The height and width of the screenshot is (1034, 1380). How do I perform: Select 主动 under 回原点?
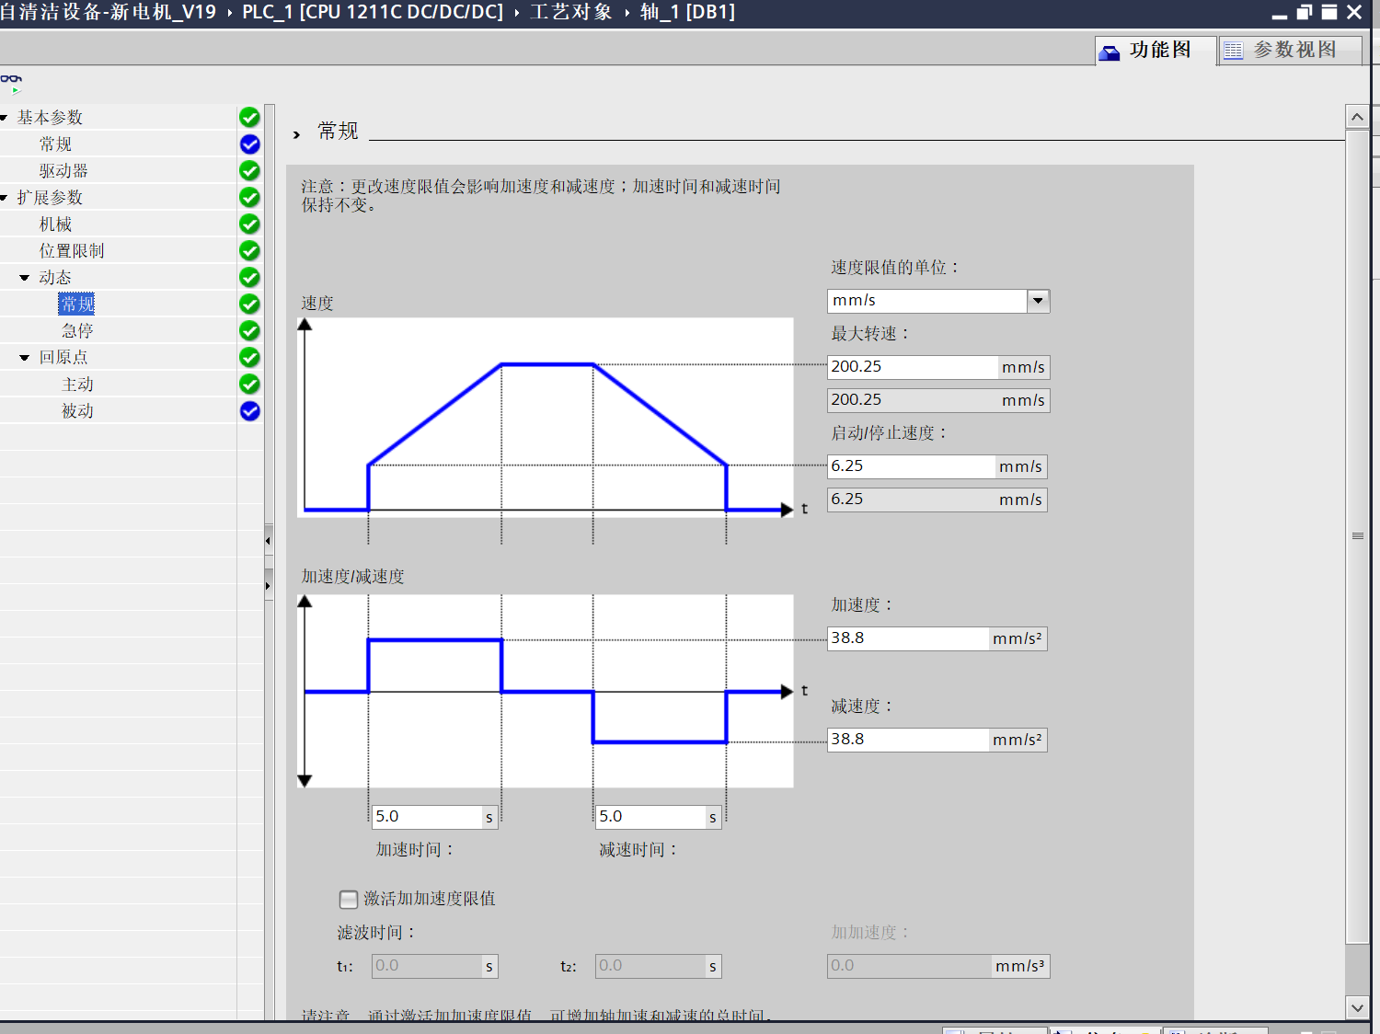(x=77, y=385)
